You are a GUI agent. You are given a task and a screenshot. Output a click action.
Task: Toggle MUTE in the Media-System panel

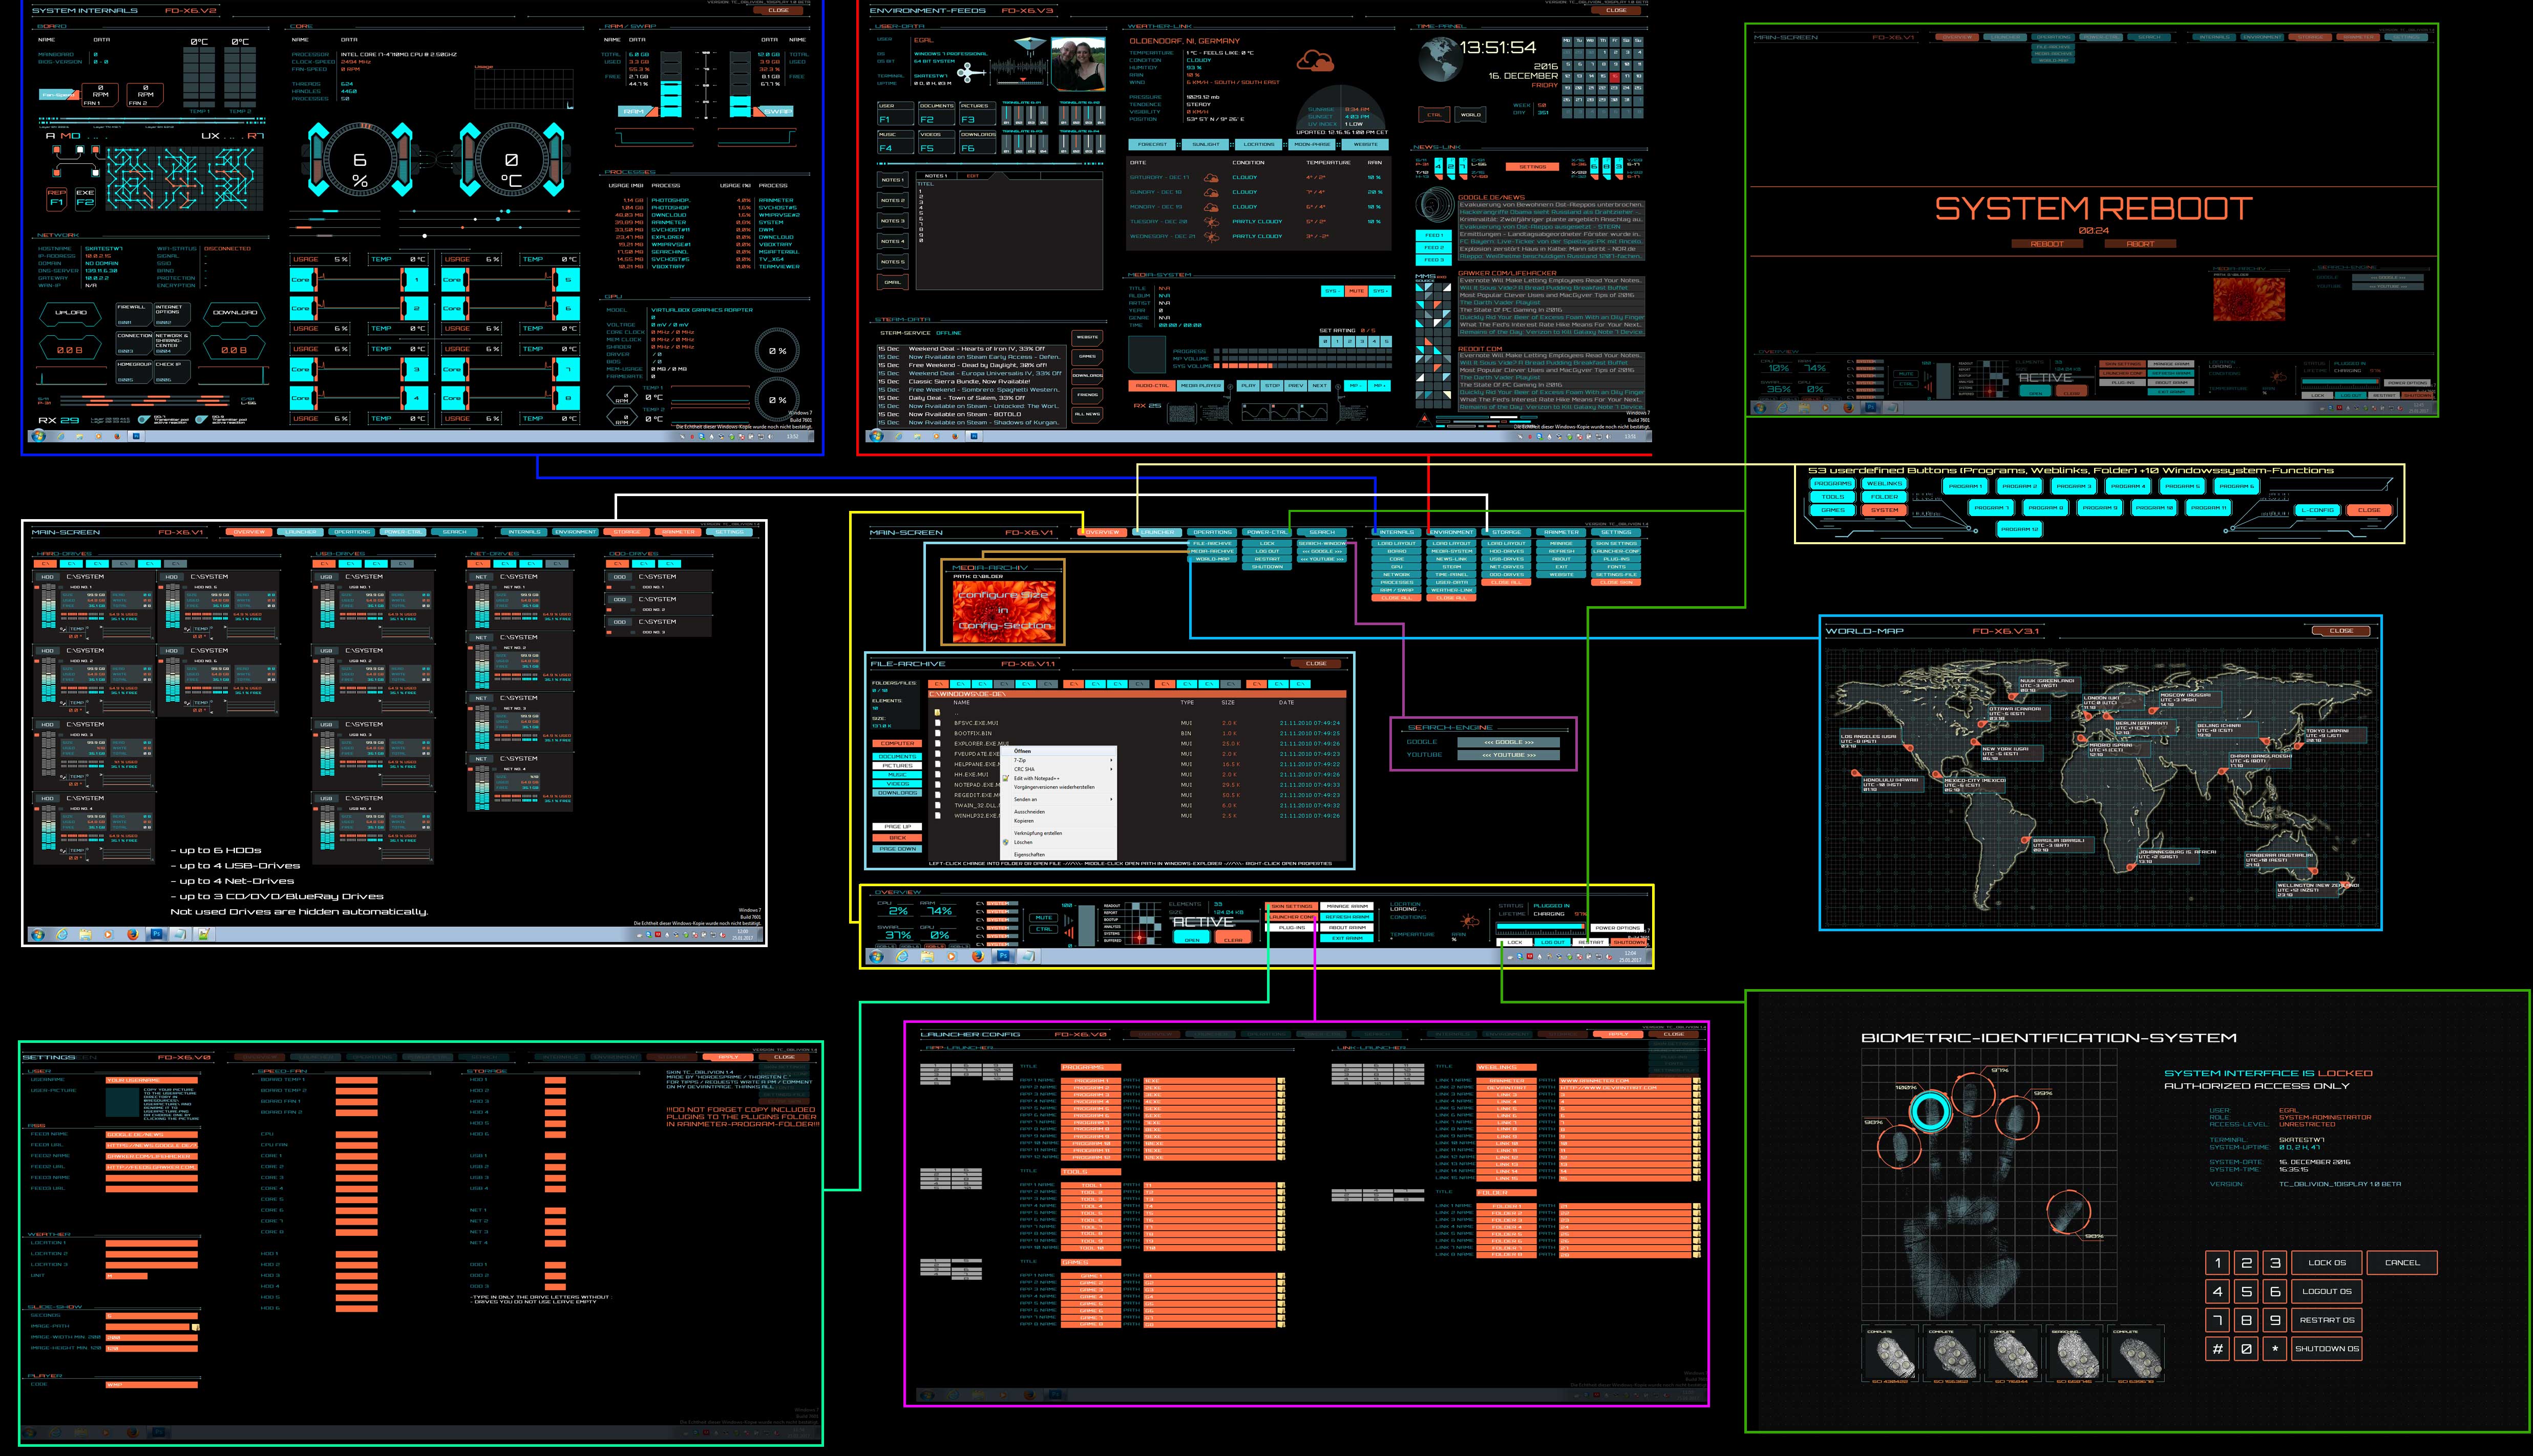pyautogui.click(x=1357, y=291)
